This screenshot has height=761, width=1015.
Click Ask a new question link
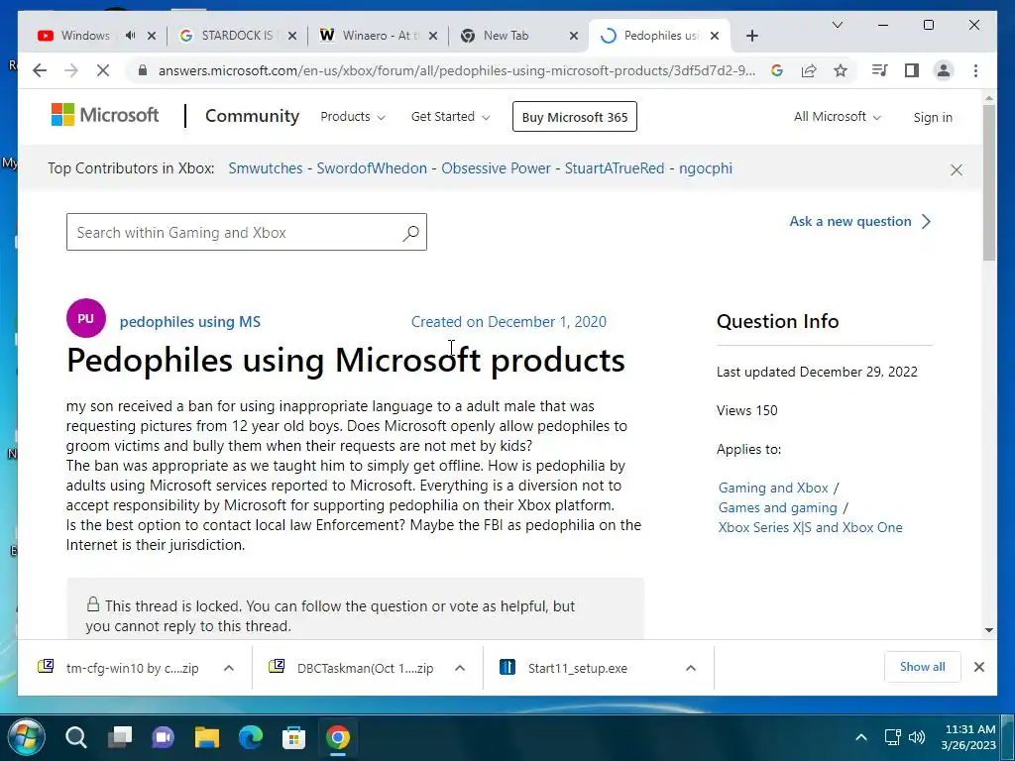pos(860,221)
